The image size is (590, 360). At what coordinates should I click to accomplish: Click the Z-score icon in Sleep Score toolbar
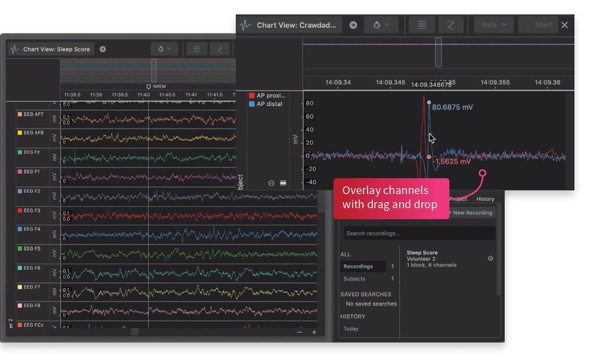pyautogui.click(x=219, y=49)
